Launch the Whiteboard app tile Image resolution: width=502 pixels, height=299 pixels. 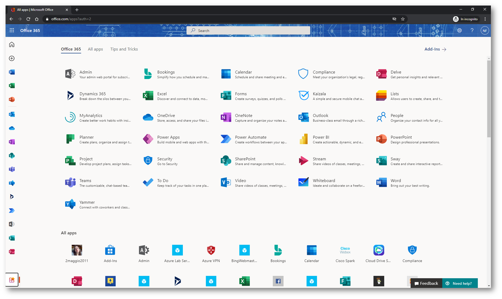click(x=332, y=183)
